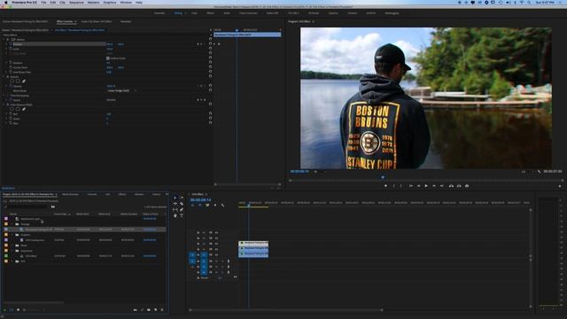The image size is (567, 319).
Task: Collapse the Color Balance (RGB) group
Action: [4, 105]
